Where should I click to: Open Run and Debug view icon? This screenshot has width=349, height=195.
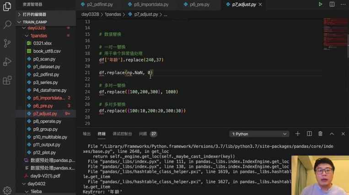tap(7, 62)
